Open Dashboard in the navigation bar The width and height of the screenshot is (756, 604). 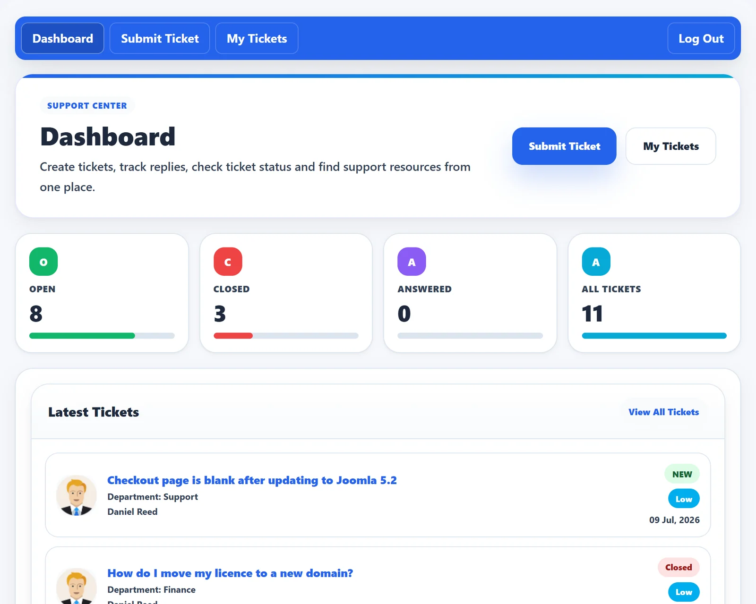pyautogui.click(x=63, y=38)
